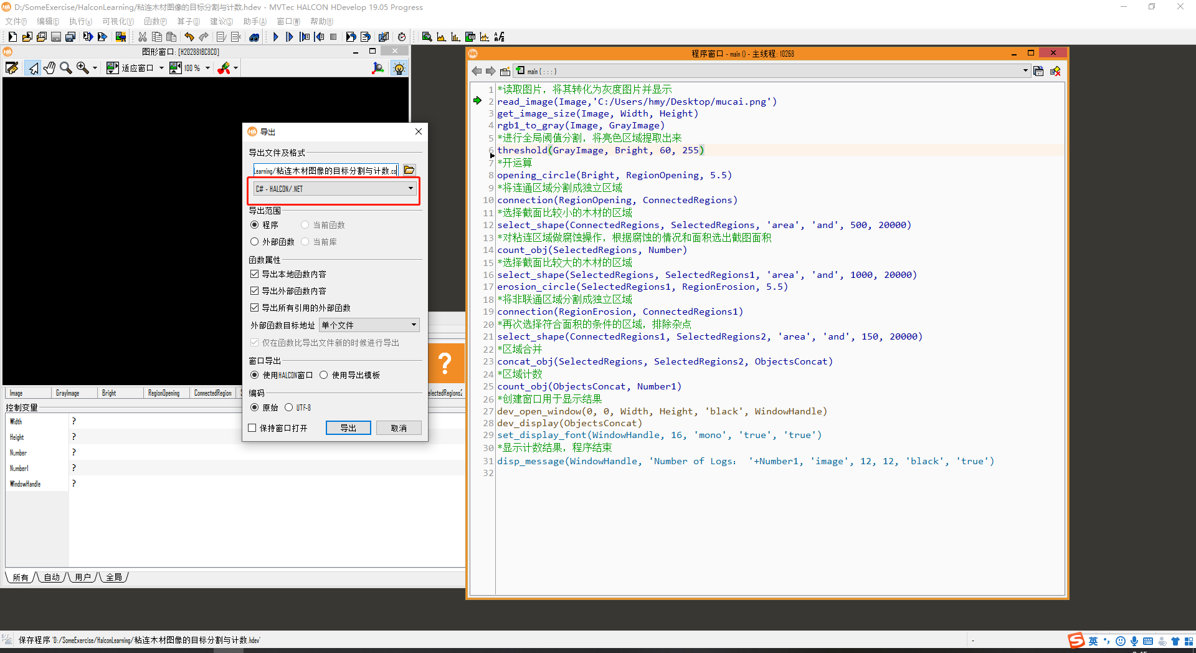This screenshot has height=653, width=1196.
Task: Select the Hand pan tool in graphics window
Action: coord(49,68)
